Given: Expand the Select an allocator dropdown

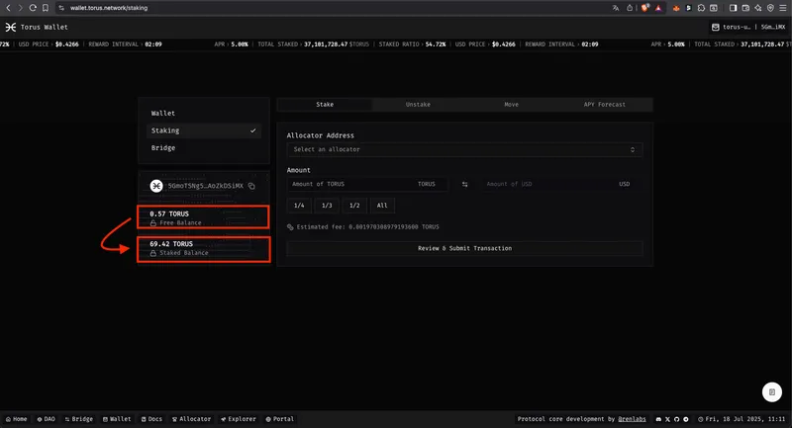Looking at the screenshot, I should (464, 149).
